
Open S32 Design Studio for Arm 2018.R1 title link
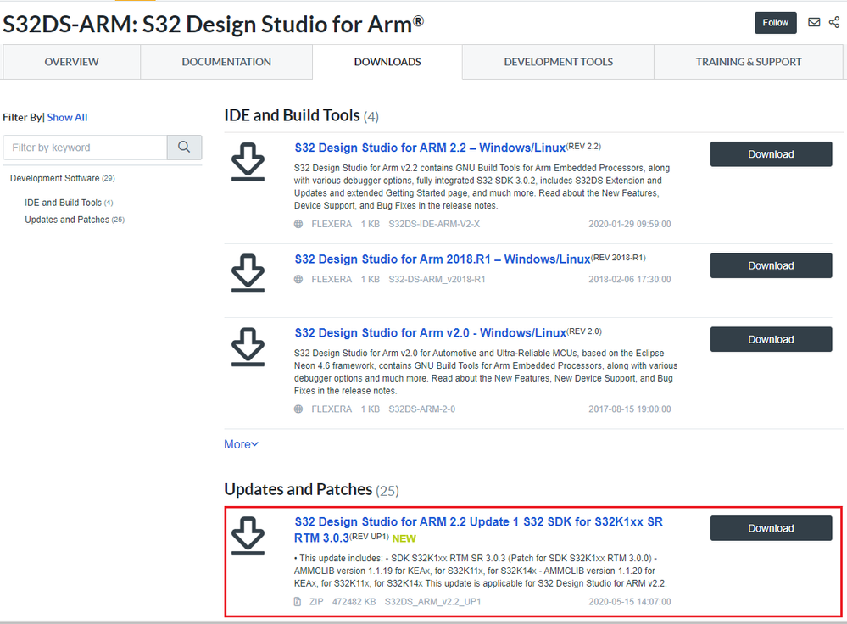(x=443, y=259)
